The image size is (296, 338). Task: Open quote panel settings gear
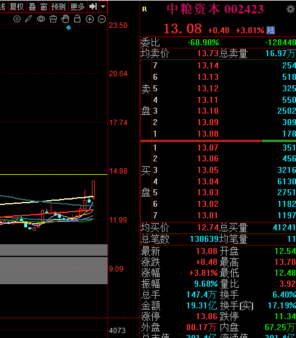(x=291, y=9)
